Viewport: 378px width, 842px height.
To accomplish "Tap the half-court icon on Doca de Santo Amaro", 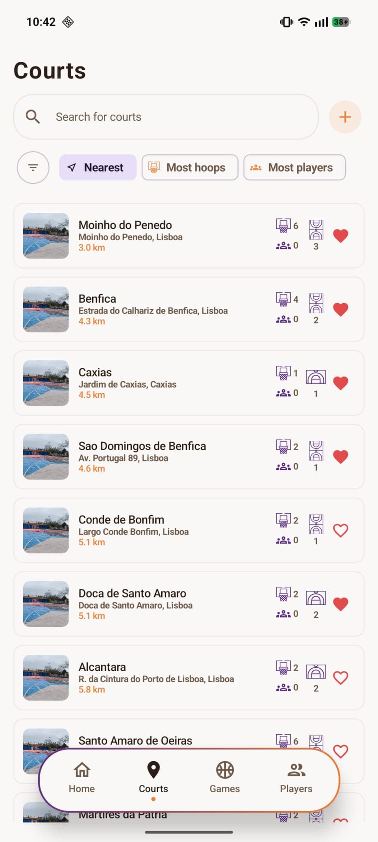I will coord(316,598).
